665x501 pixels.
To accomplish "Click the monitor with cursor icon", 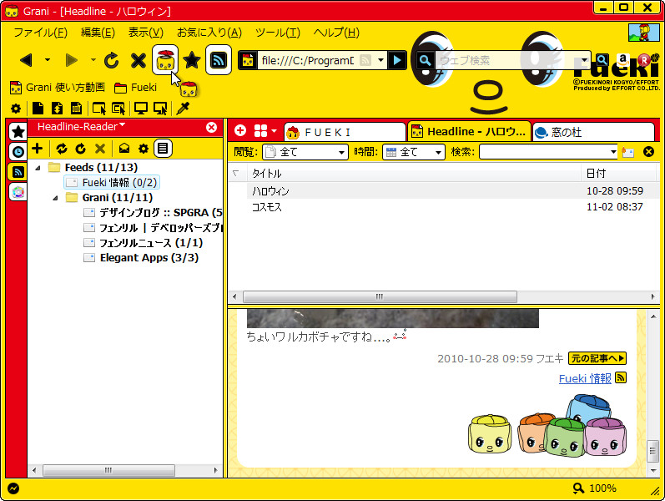I will [x=160, y=109].
